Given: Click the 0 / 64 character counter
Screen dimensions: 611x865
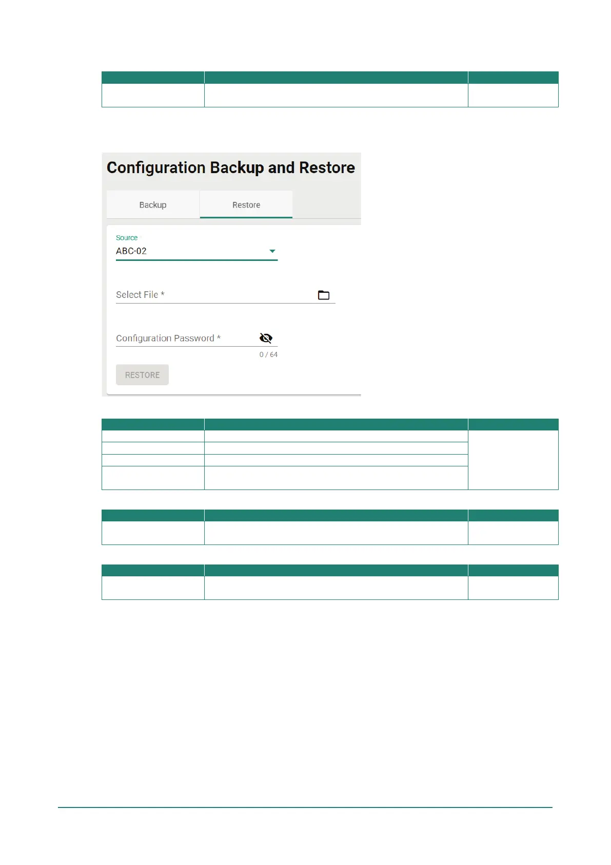Looking at the screenshot, I should point(268,354).
